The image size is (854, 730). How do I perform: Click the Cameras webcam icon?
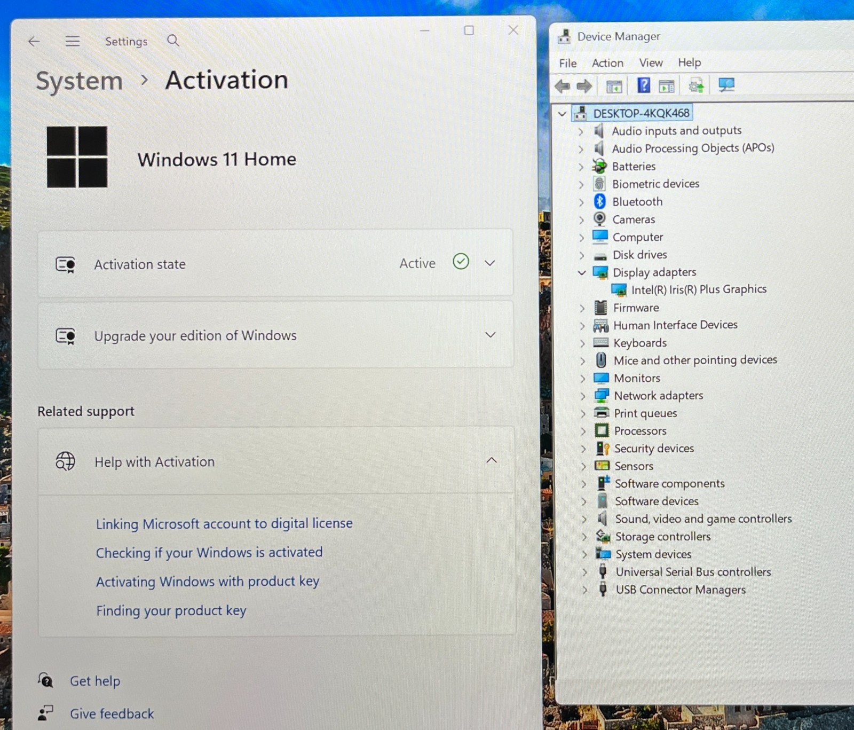point(600,219)
